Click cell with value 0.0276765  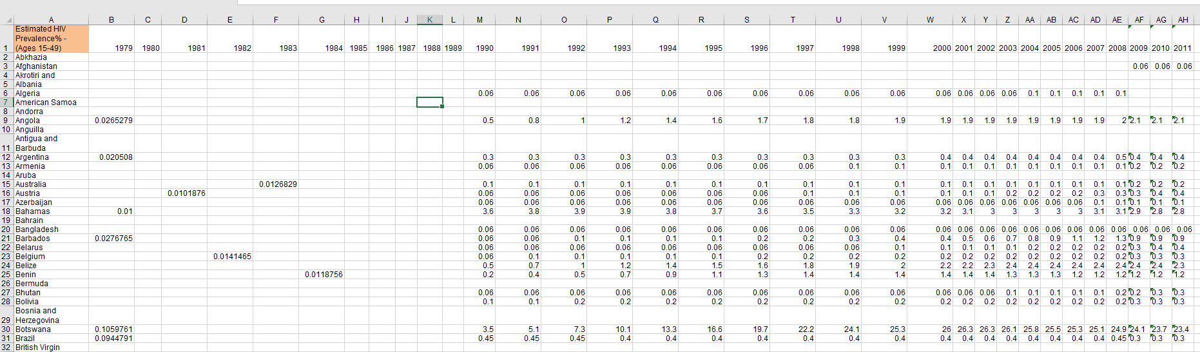tap(111, 239)
